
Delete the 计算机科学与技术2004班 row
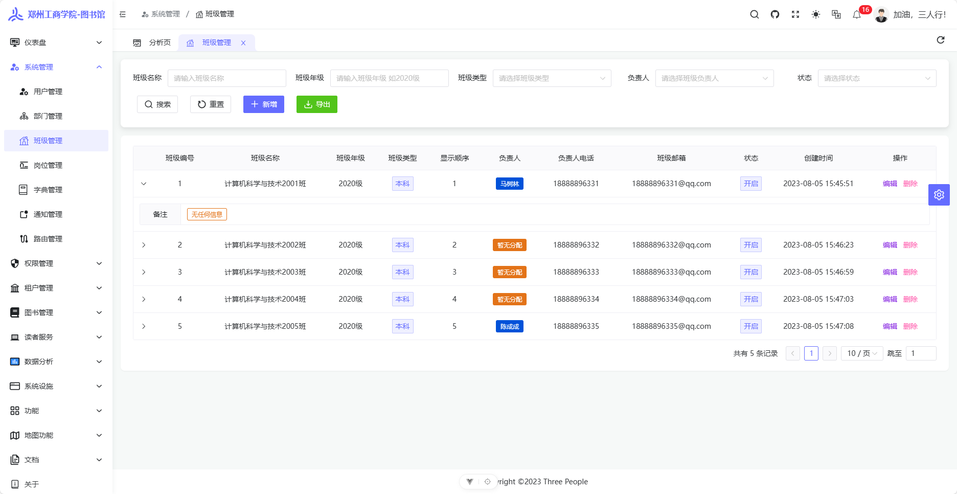(x=910, y=299)
